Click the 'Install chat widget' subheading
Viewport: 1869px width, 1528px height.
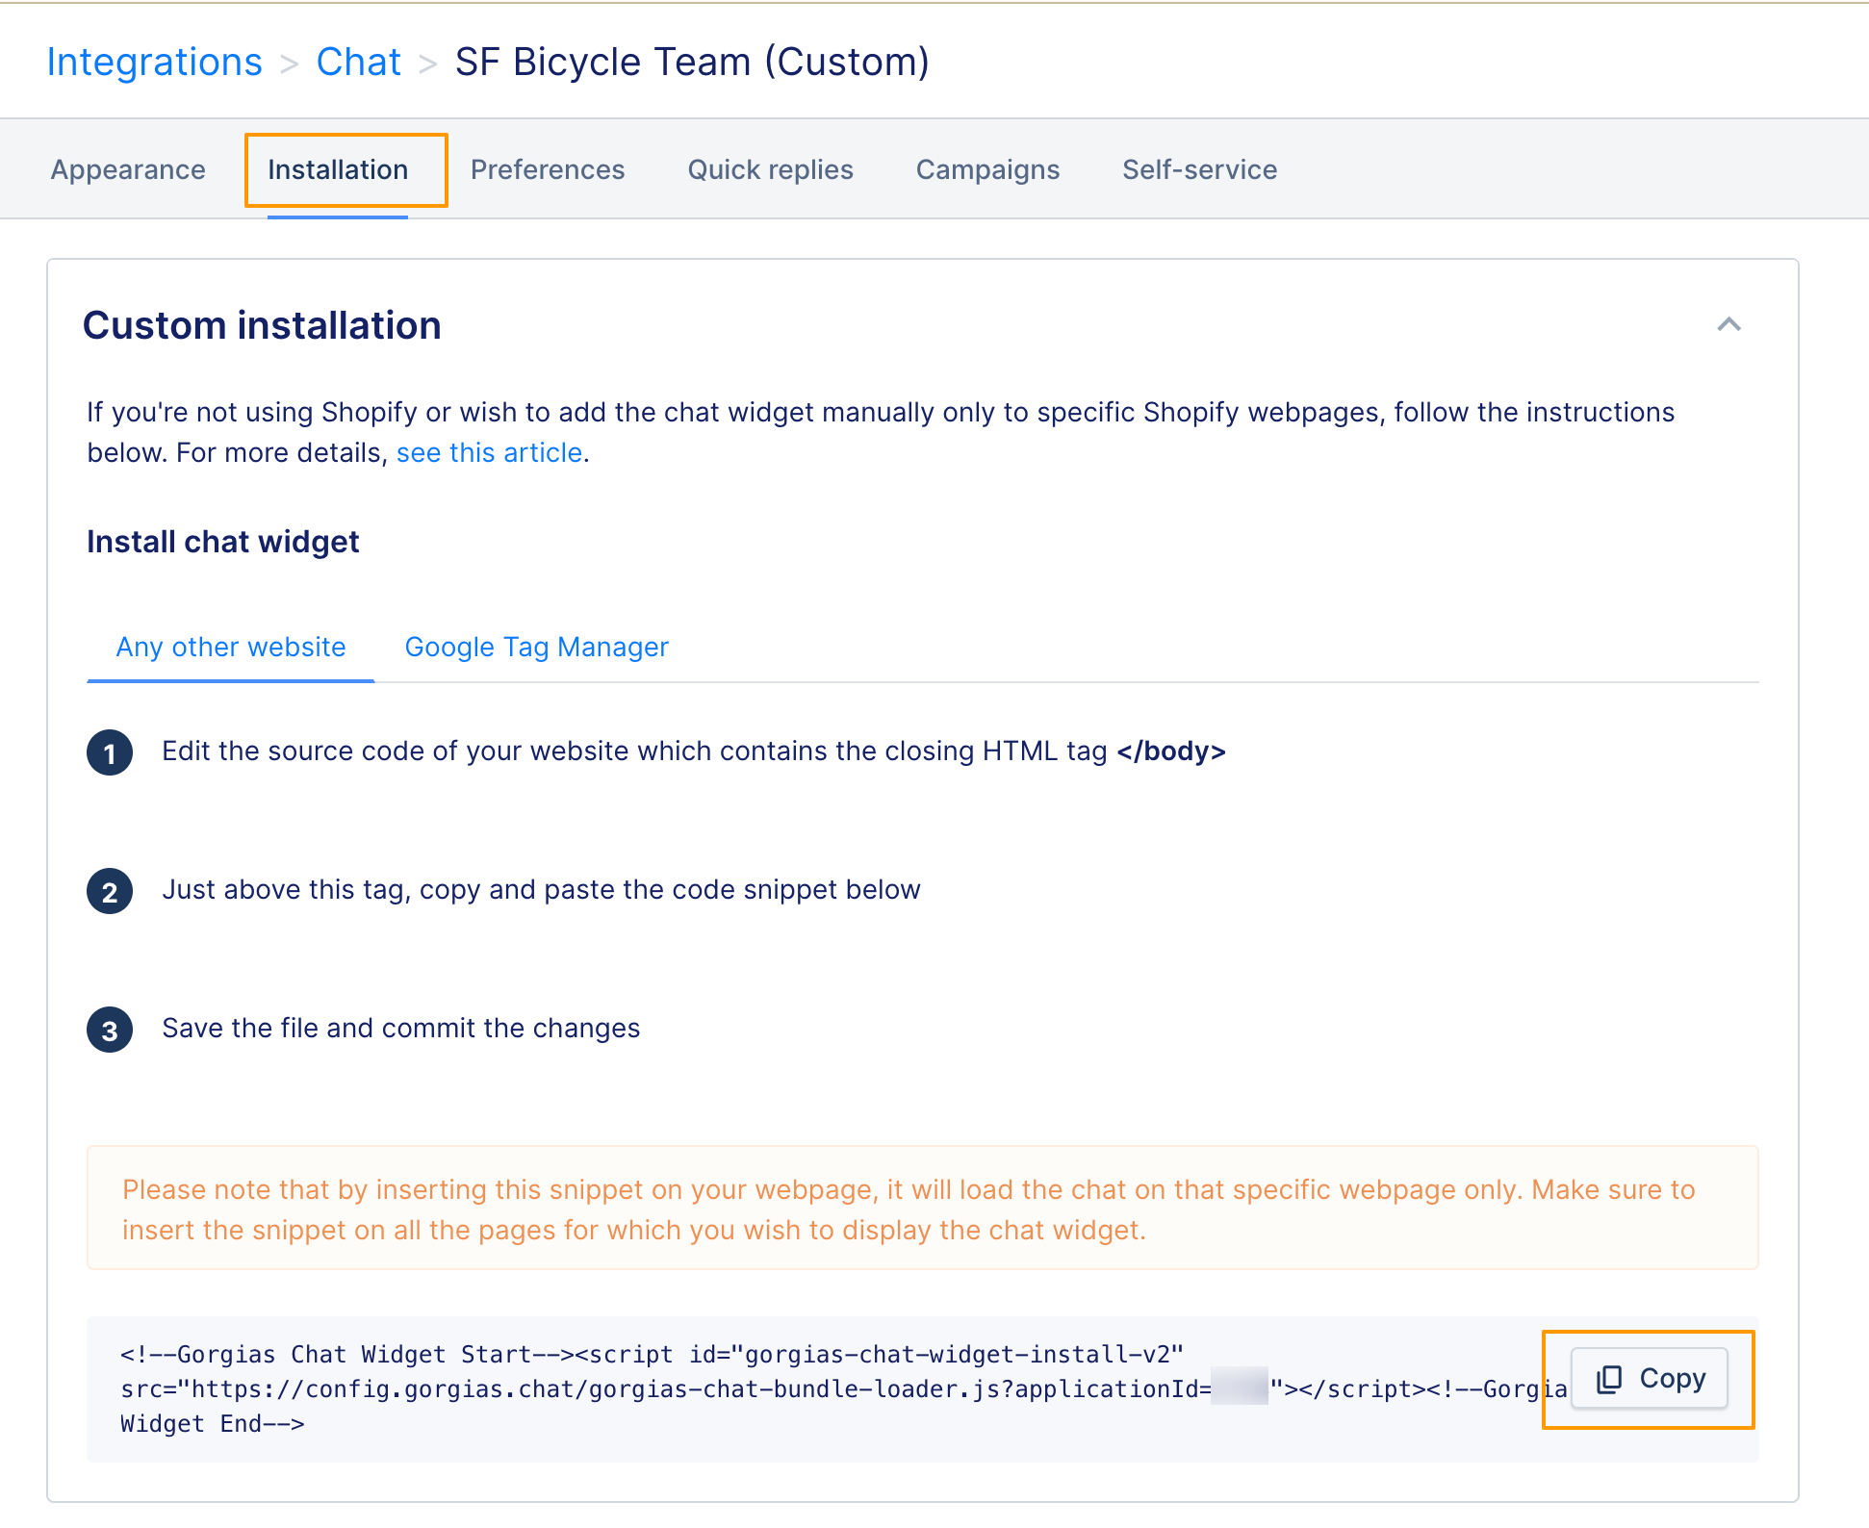(223, 542)
